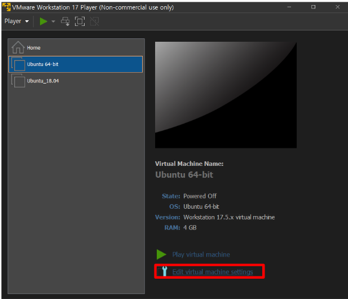The width and height of the screenshot is (348, 299).
Task: Click 'Workstation 17.5.x virtual machine' version text
Action: (229, 217)
